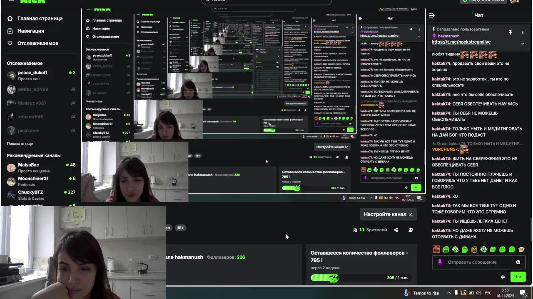
Task: Click VORCHUN57 username in chat
Action: 445,149
